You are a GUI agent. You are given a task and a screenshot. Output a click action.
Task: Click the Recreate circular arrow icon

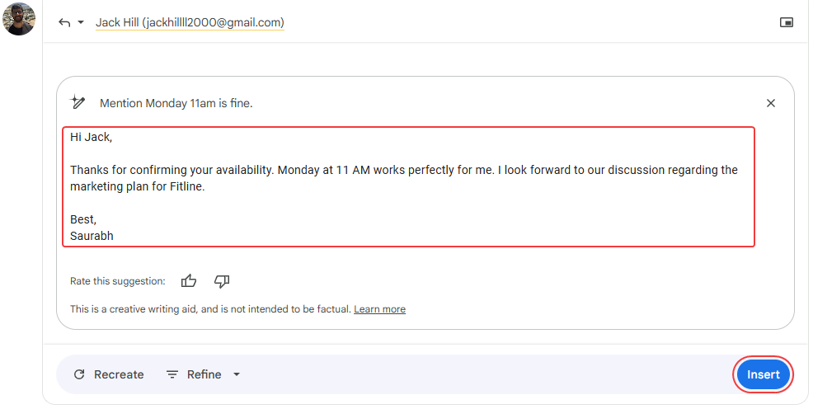(79, 374)
